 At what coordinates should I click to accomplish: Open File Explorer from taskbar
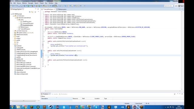(18, 107)
